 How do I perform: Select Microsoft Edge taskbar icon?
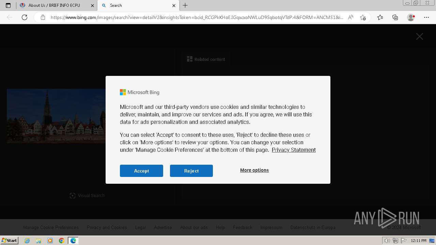73,241
